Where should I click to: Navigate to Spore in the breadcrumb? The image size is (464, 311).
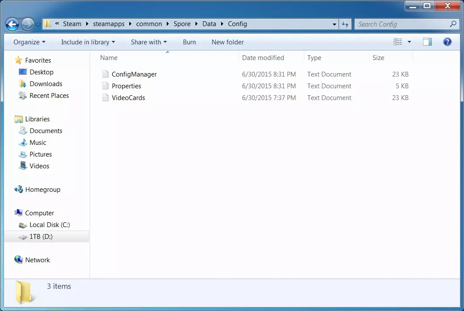click(182, 24)
